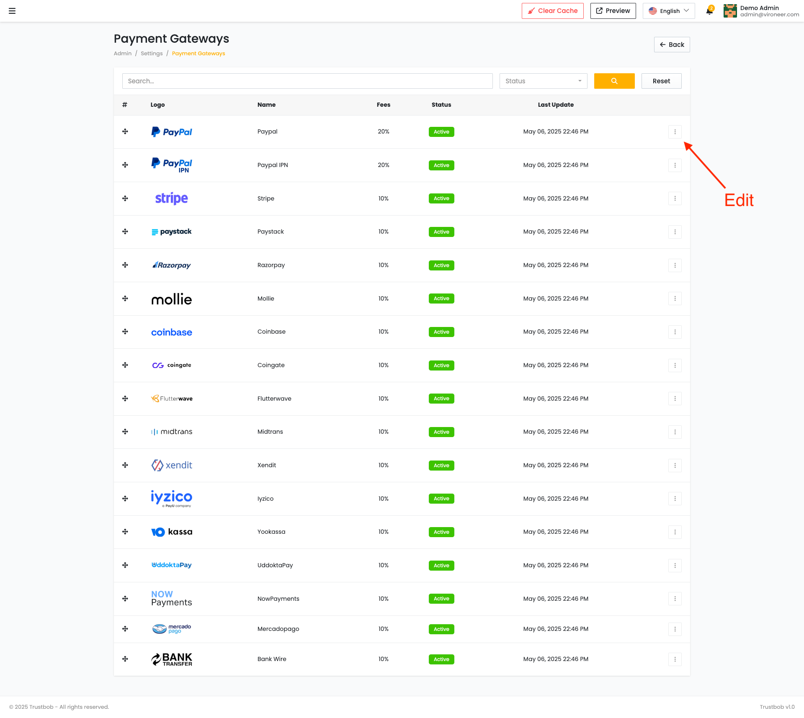Open the three-dot menu for Flutterwave
Screen dimensions: 804x718
point(675,399)
